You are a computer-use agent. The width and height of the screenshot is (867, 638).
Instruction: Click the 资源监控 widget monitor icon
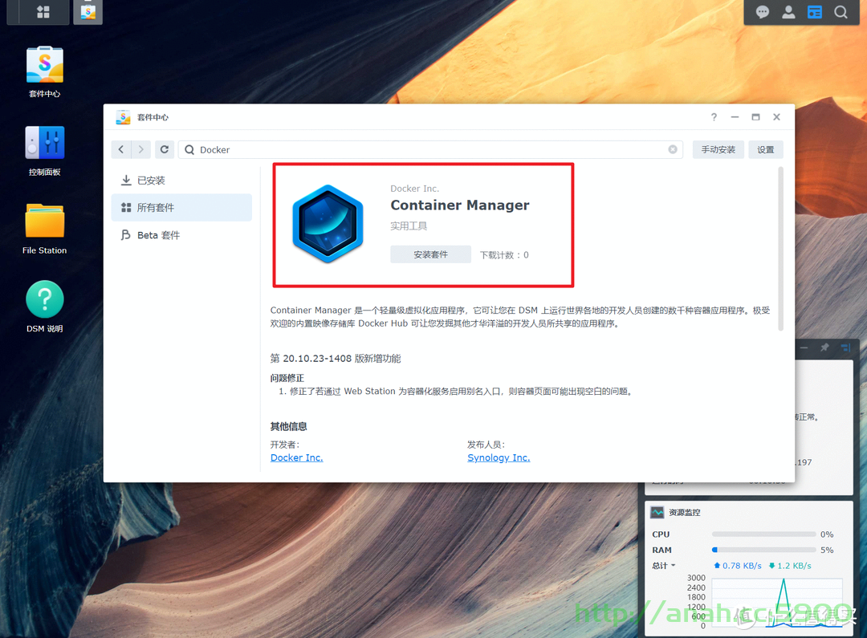coord(657,513)
